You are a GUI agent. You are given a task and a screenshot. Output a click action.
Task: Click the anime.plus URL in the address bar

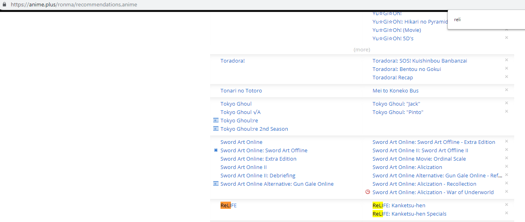[74, 5]
